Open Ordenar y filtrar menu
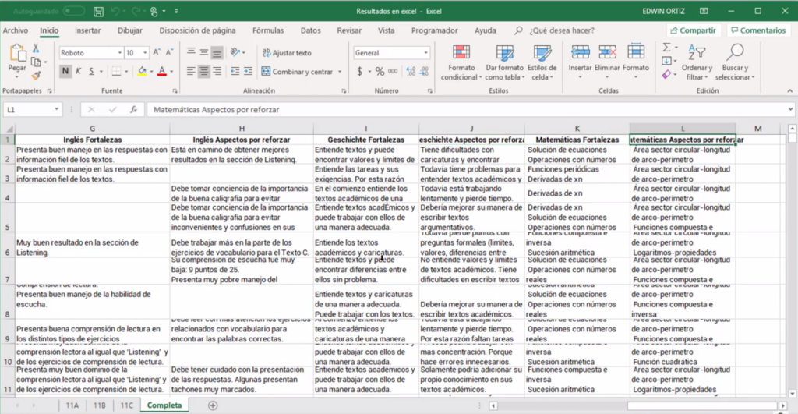Viewport: 798px width, 414px height. (x=697, y=62)
